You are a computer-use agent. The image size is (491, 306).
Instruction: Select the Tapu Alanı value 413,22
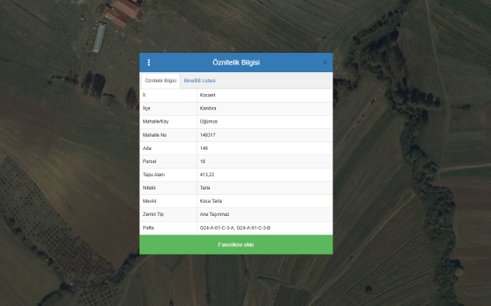(207, 175)
